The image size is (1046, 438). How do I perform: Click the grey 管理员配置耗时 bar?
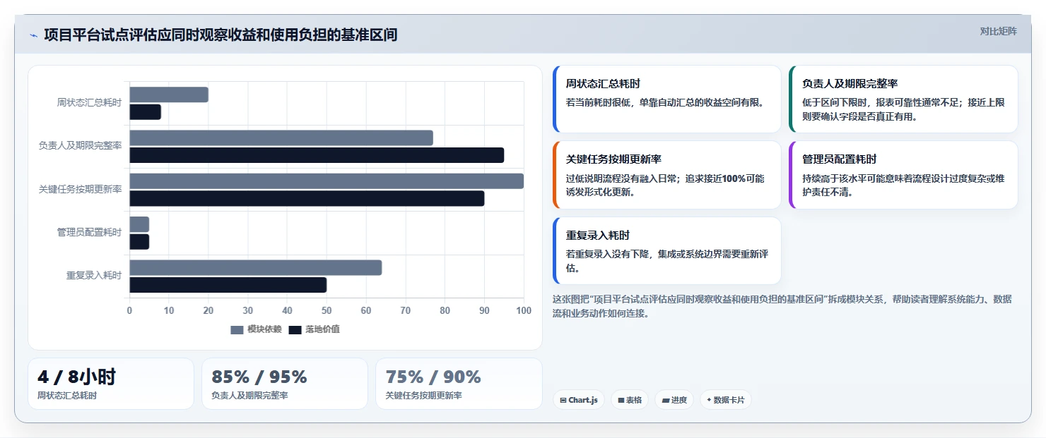(x=139, y=224)
